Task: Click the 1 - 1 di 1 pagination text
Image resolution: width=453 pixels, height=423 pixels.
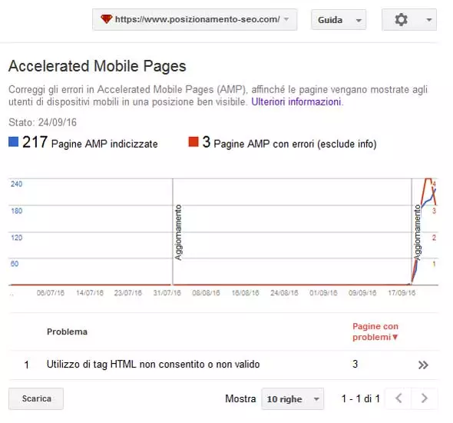Action: pos(360,398)
